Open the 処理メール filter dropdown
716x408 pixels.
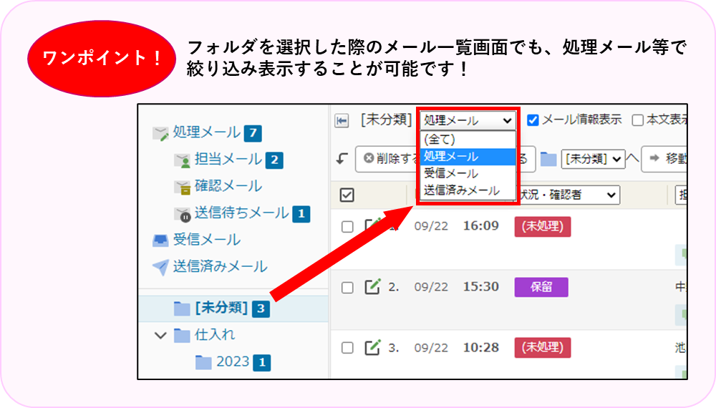[467, 120]
